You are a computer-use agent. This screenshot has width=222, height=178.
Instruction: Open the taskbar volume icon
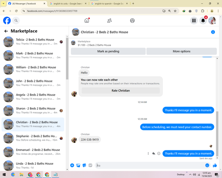click(x=194, y=174)
